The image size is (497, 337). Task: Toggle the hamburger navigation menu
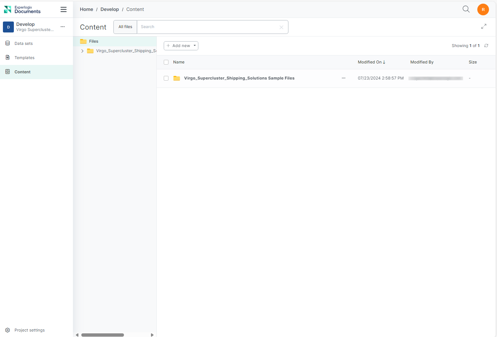(63, 9)
